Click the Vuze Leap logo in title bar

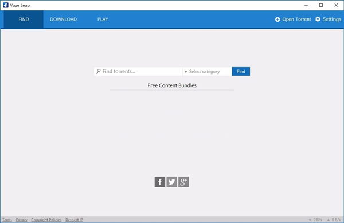[x=6, y=5]
